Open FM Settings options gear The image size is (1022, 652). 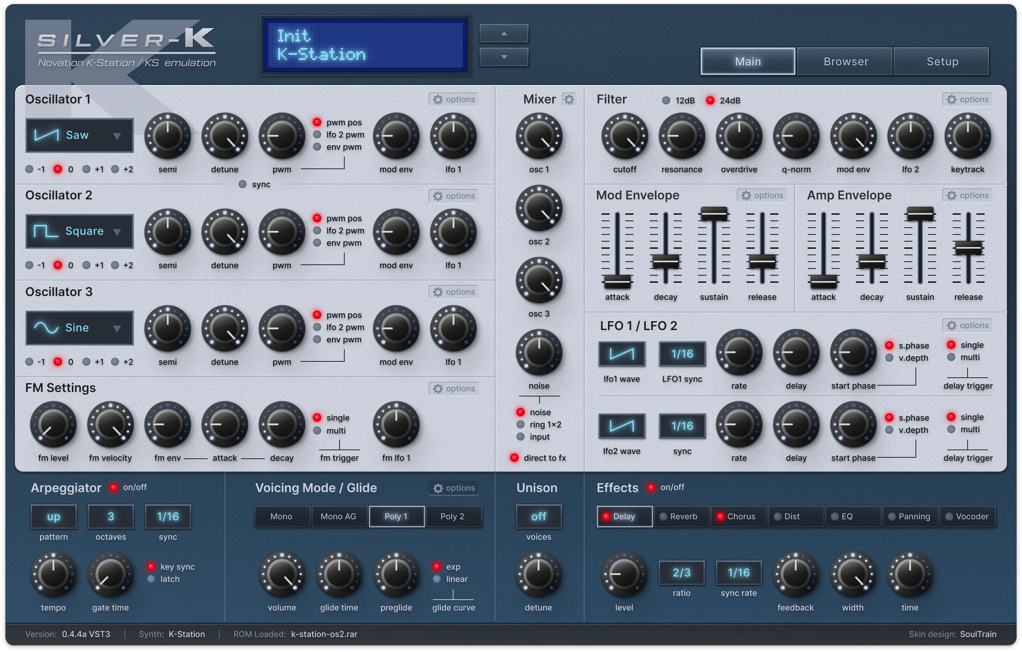(x=454, y=389)
